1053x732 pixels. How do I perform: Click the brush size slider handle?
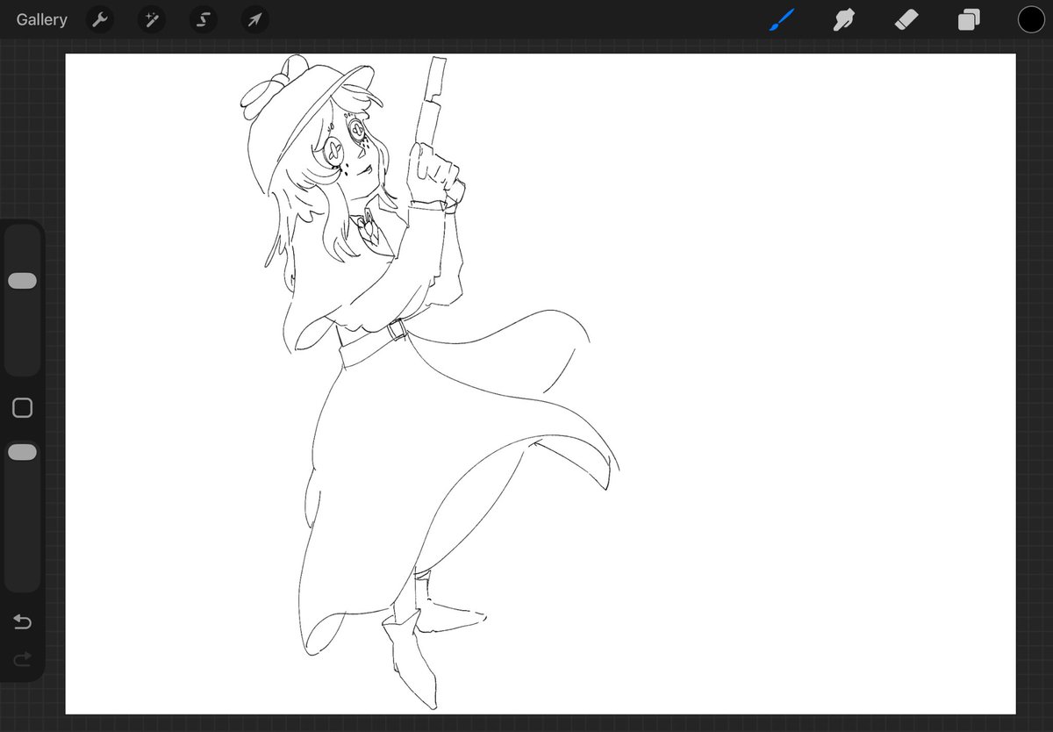click(22, 281)
